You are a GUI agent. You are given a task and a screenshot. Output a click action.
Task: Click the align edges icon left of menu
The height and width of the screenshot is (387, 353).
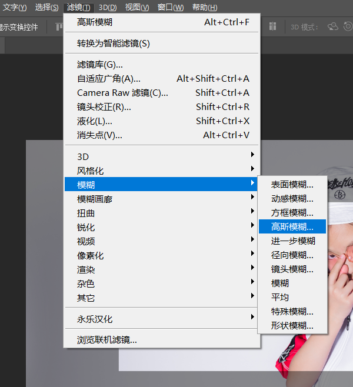[59, 26]
